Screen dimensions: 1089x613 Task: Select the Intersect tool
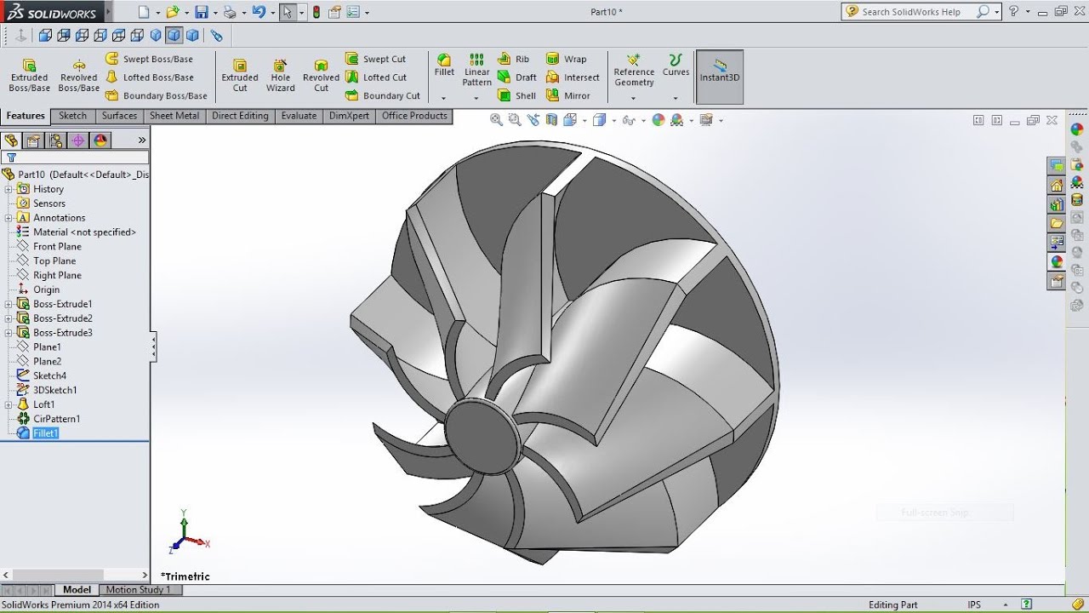573,77
